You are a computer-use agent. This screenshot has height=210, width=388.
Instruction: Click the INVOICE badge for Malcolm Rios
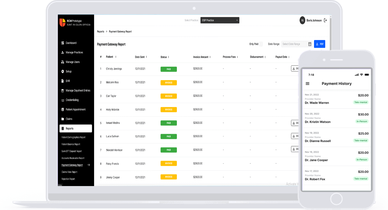coord(168,82)
